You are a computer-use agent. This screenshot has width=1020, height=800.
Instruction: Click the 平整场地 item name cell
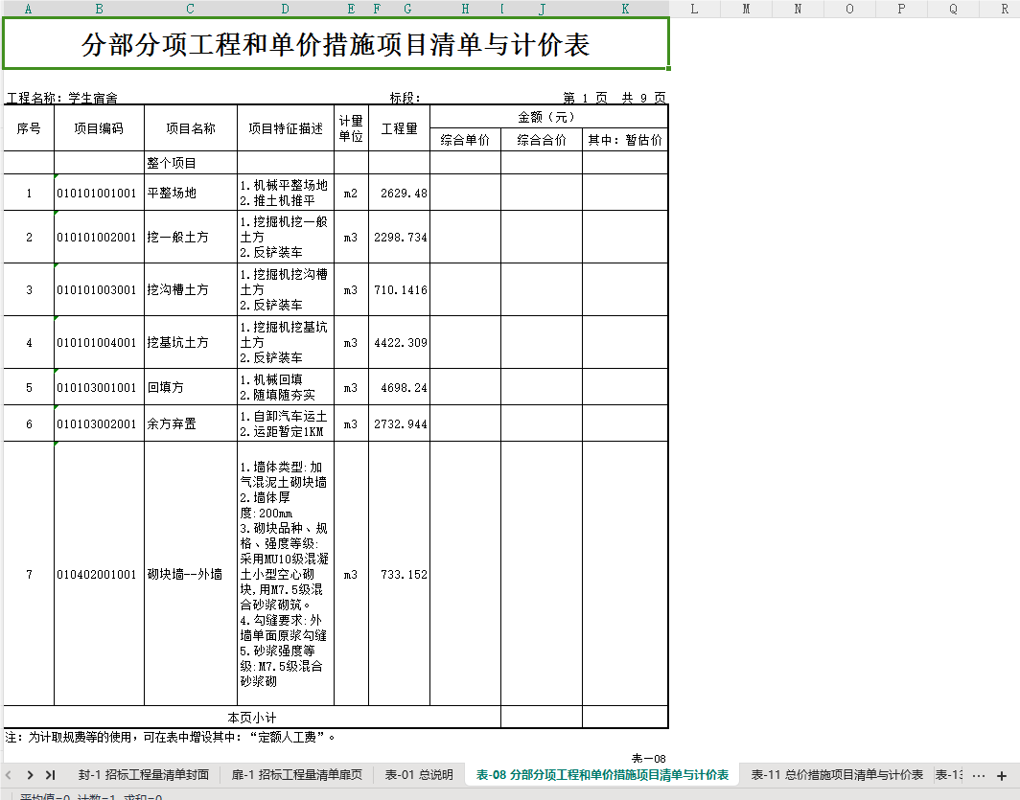tap(191, 193)
